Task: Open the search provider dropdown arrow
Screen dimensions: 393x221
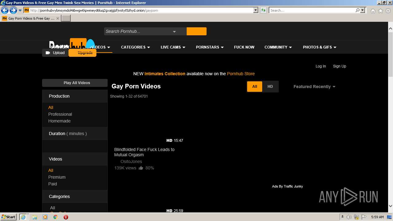Action: coord(363,10)
